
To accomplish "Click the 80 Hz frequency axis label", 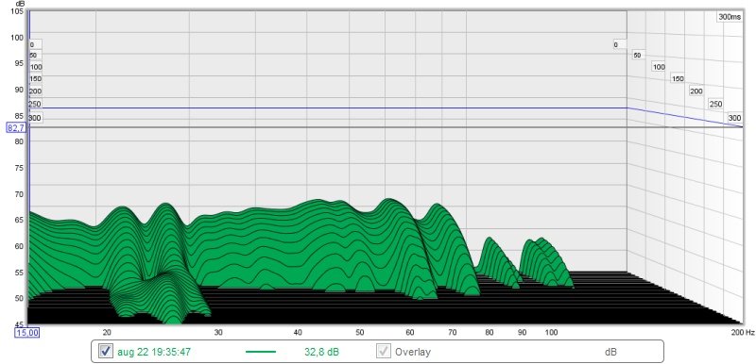I will tap(490, 332).
